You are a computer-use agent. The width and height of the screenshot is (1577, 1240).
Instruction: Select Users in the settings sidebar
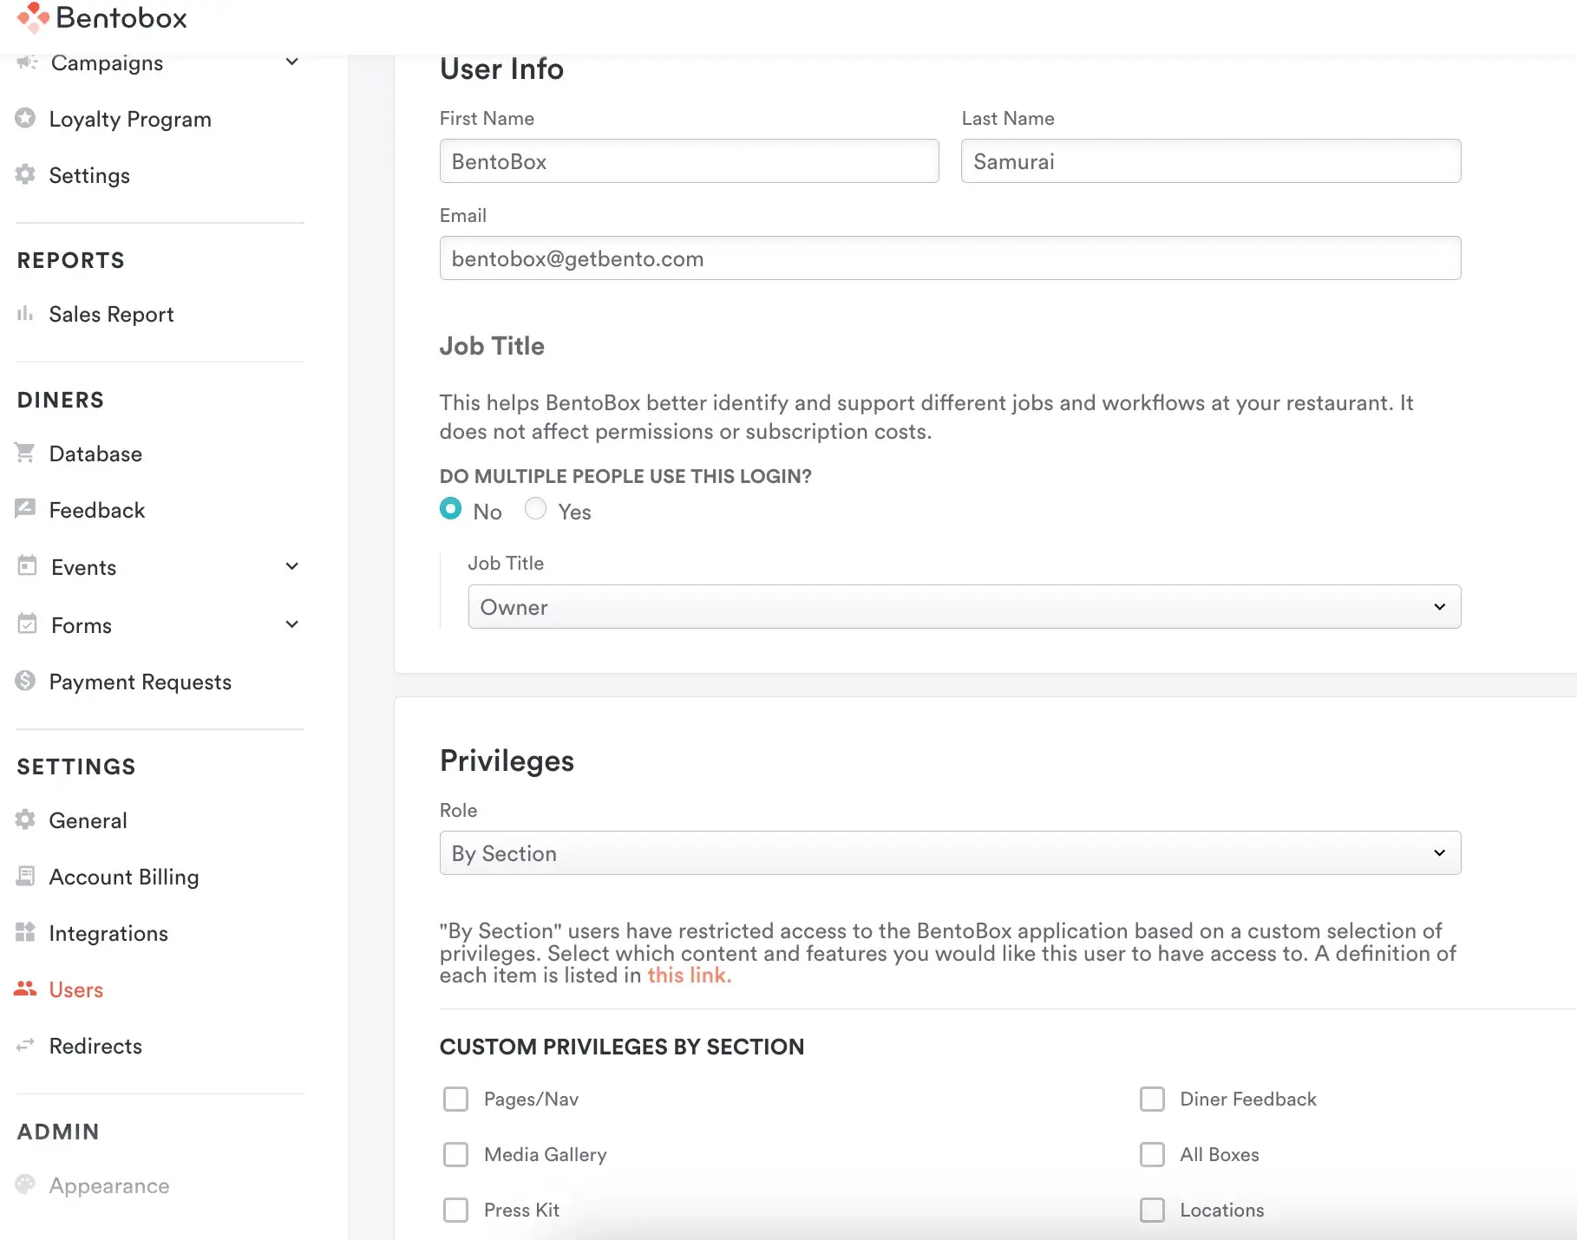point(76,989)
